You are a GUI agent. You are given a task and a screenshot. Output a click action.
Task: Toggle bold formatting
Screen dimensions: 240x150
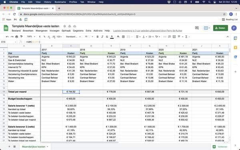[x=98, y=37]
